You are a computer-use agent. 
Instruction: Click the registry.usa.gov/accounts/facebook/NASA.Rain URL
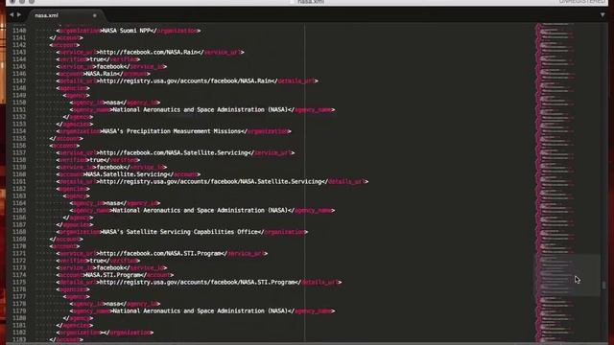tap(185, 80)
